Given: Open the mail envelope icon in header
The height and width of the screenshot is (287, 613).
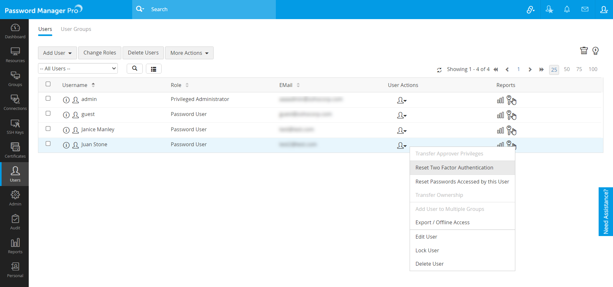Looking at the screenshot, I should click(x=585, y=10).
